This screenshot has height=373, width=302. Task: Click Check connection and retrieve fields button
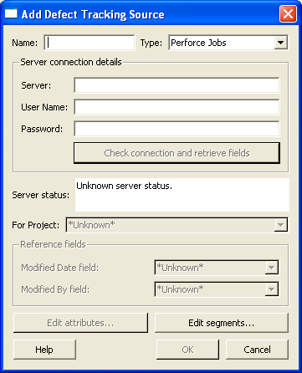click(x=177, y=153)
